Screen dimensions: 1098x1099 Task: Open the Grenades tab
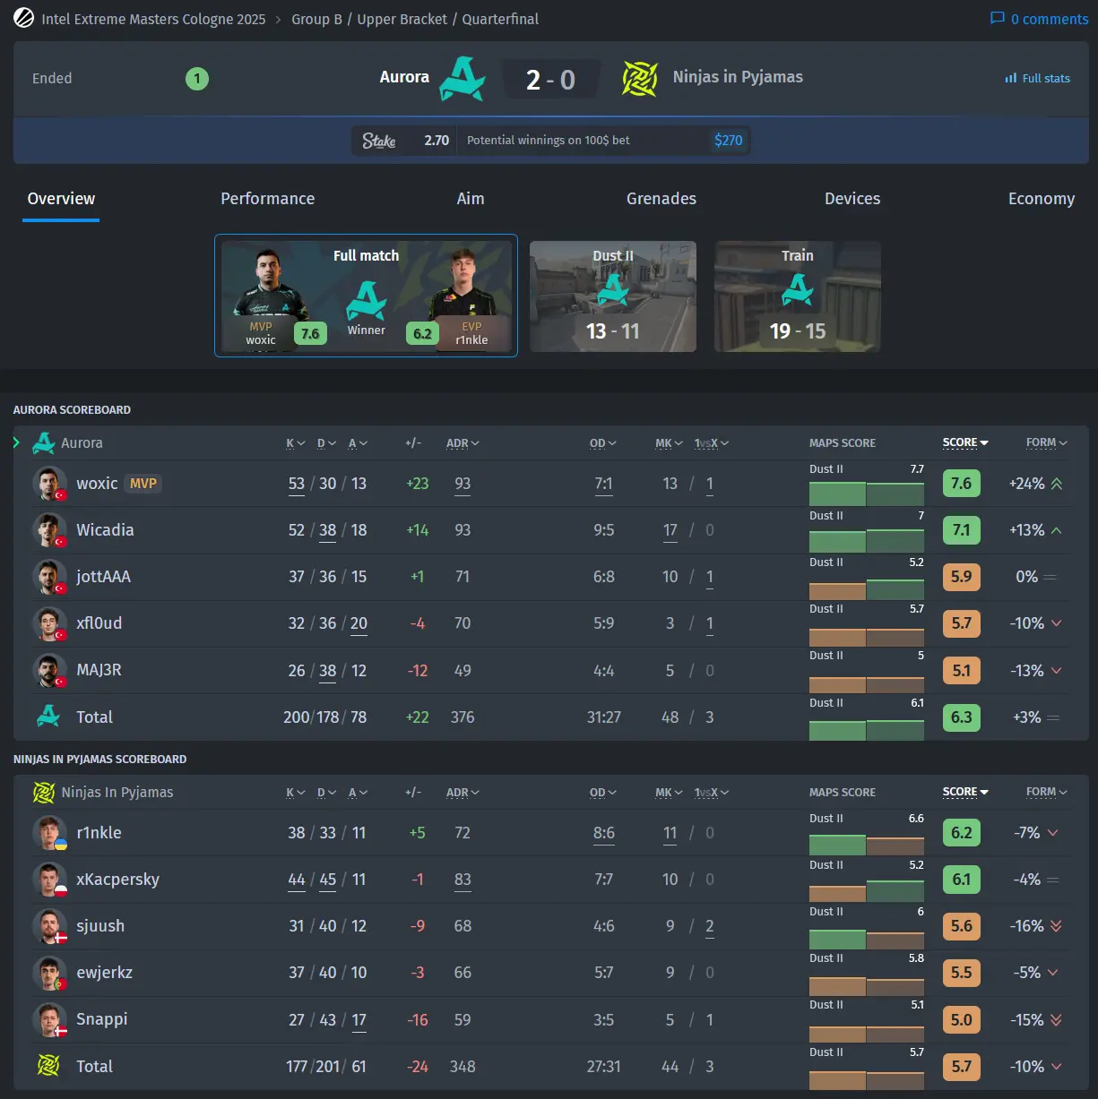[x=661, y=199]
